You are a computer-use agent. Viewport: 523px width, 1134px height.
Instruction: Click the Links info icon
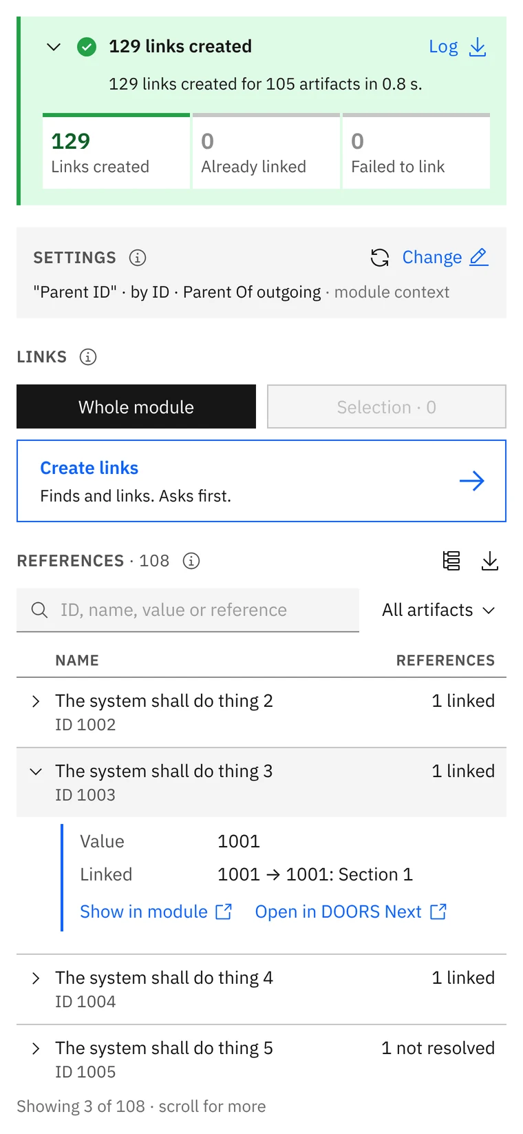coord(88,357)
